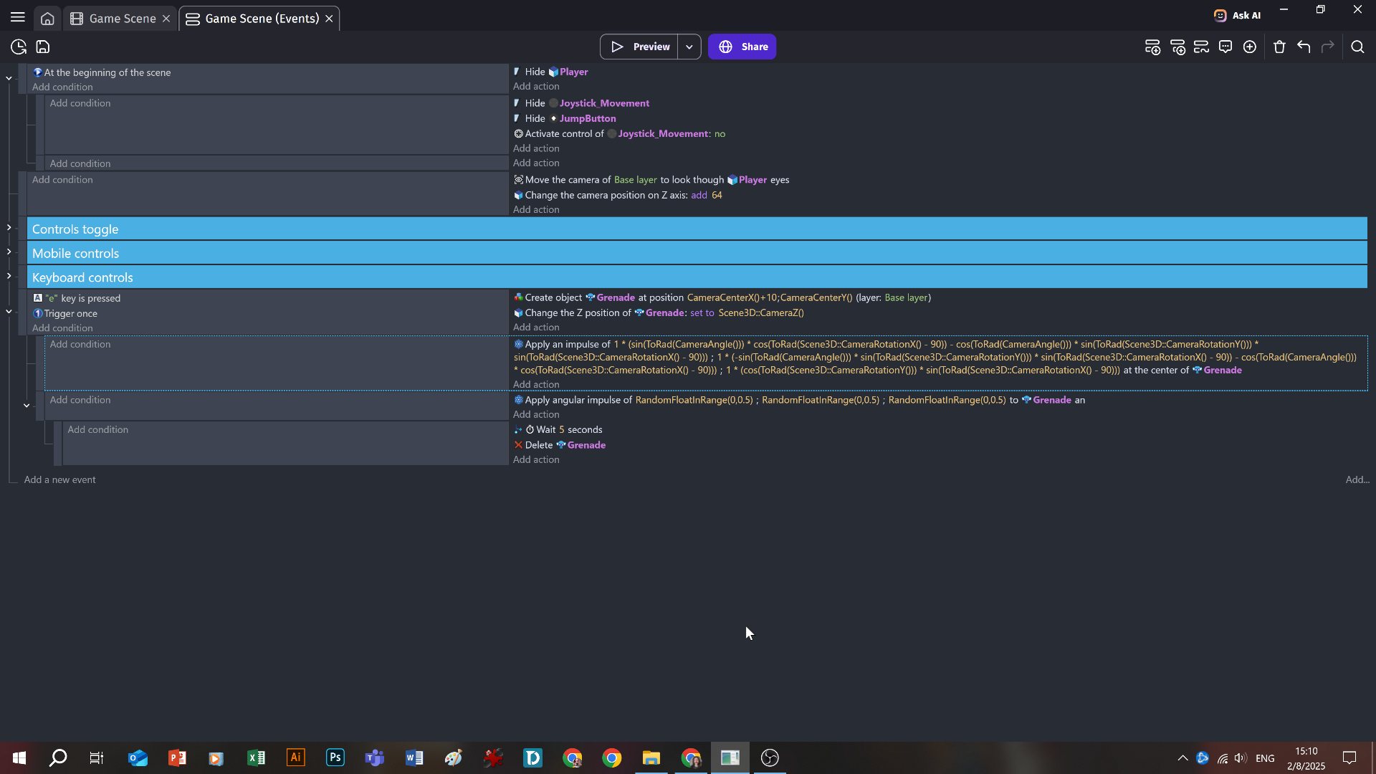Open Photoshop from the Windows taskbar

click(335, 758)
